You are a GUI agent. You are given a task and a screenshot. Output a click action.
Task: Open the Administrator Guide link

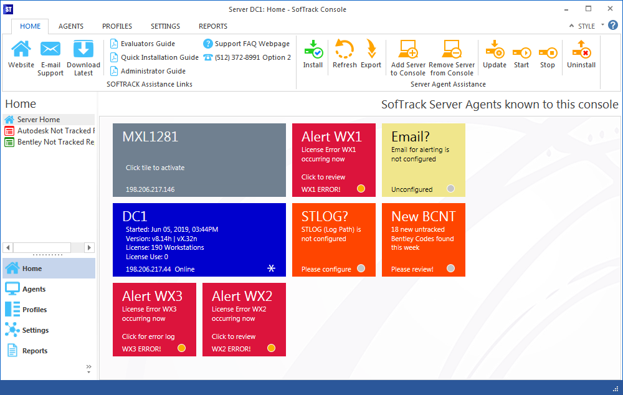point(148,71)
